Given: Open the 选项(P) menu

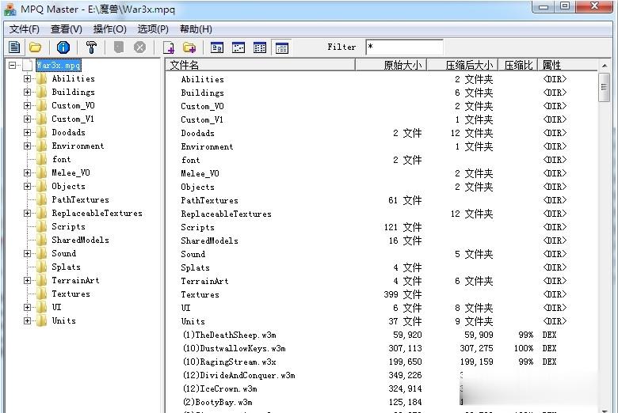Looking at the screenshot, I should point(153,29).
